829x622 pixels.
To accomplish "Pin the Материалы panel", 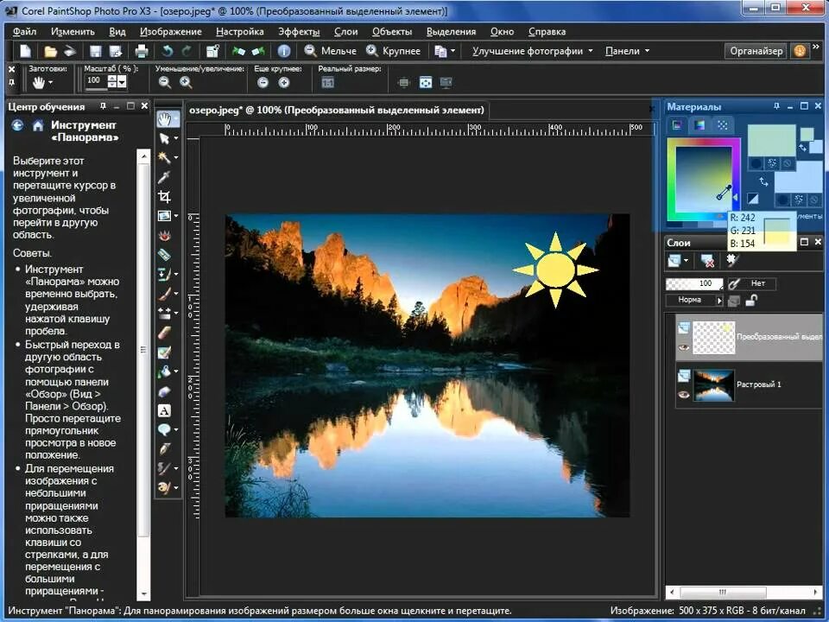I will point(776,106).
